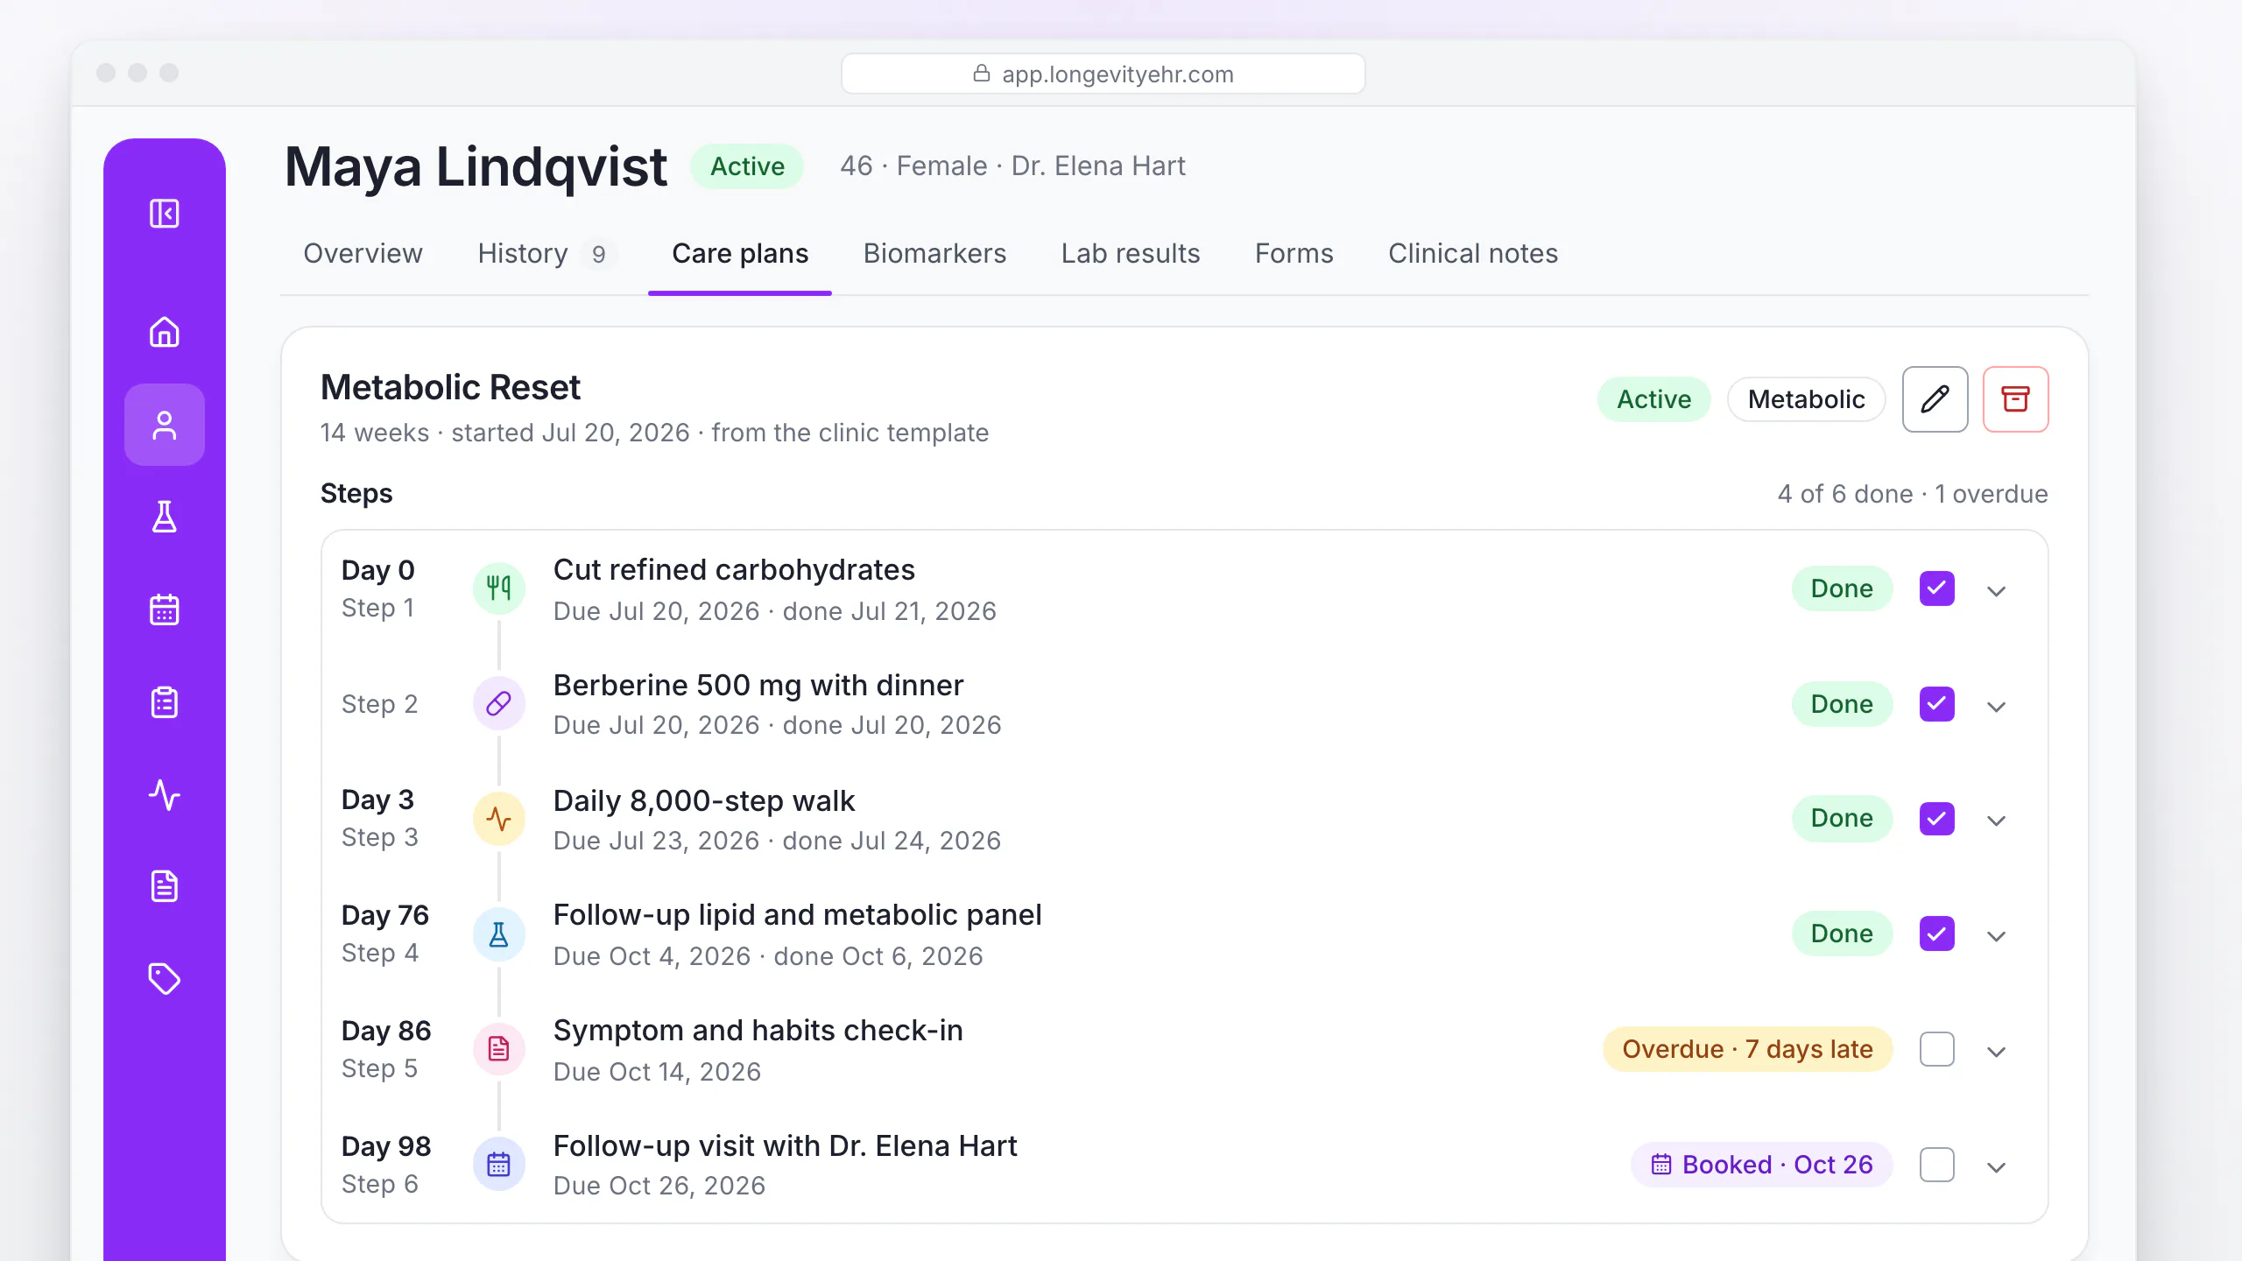Image resolution: width=2242 pixels, height=1261 pixels.
Task: Check the Symptom and habits check-in step
Action: (1936, 1049)
